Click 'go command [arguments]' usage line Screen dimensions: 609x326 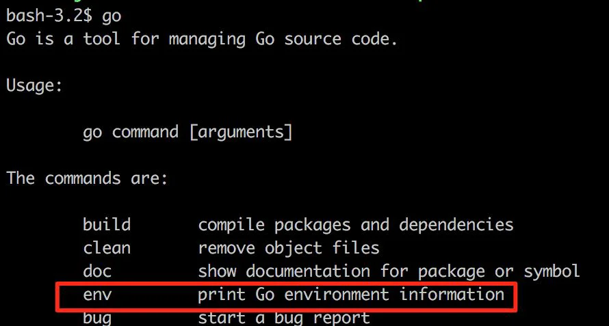[x=187, y=133]
